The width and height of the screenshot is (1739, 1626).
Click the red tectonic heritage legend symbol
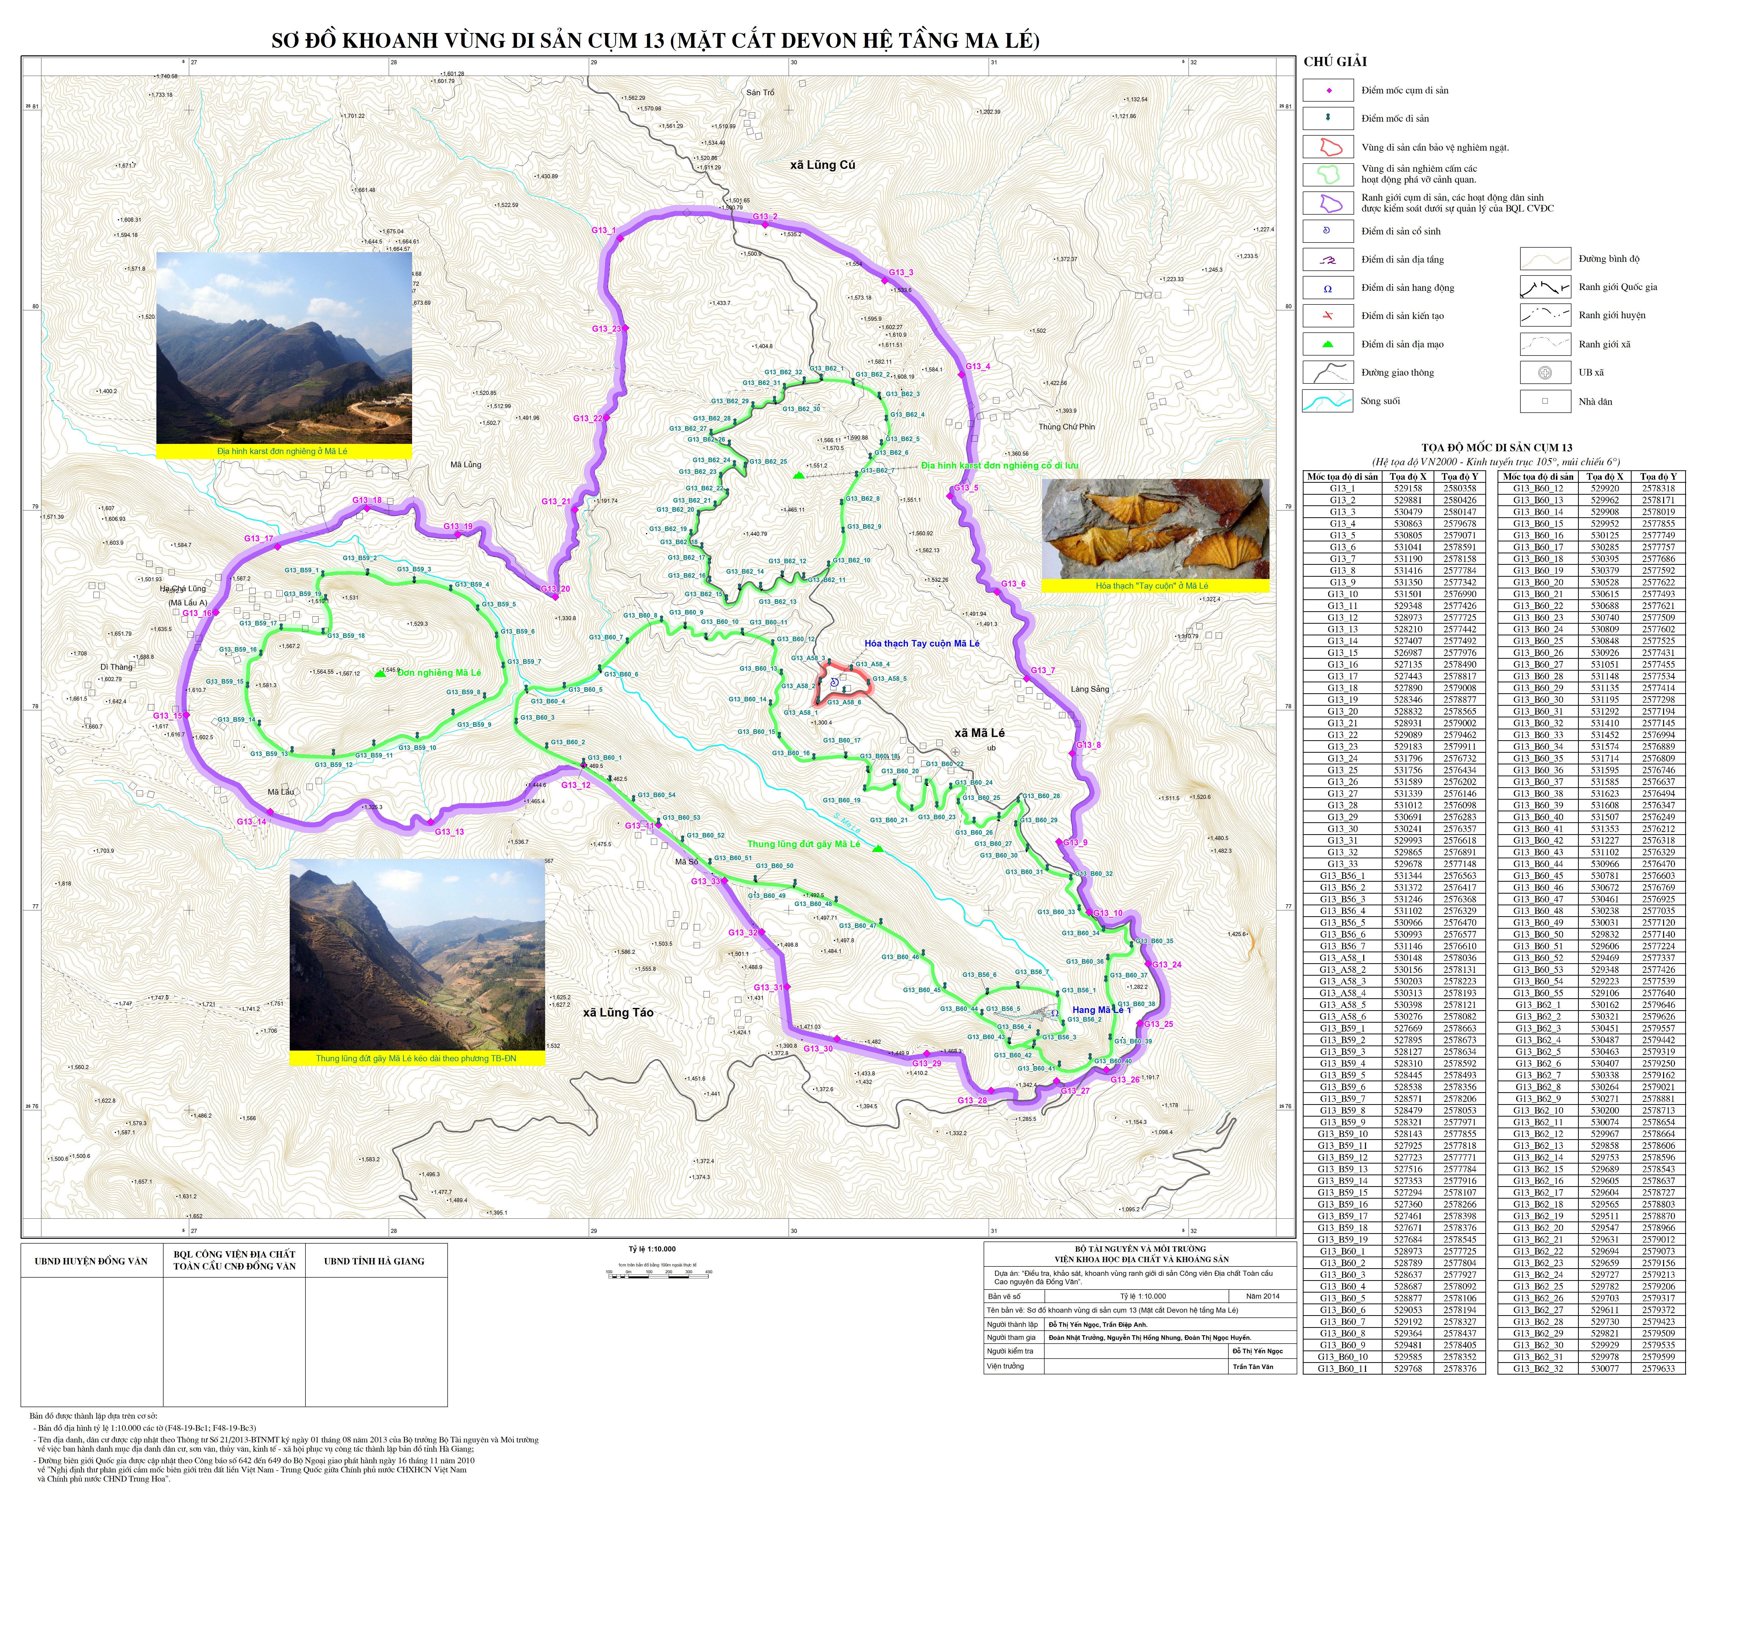pos(1328,316)
